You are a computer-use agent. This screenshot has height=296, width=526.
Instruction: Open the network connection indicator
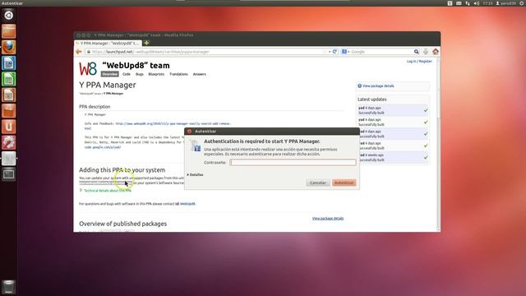point(468,3)
